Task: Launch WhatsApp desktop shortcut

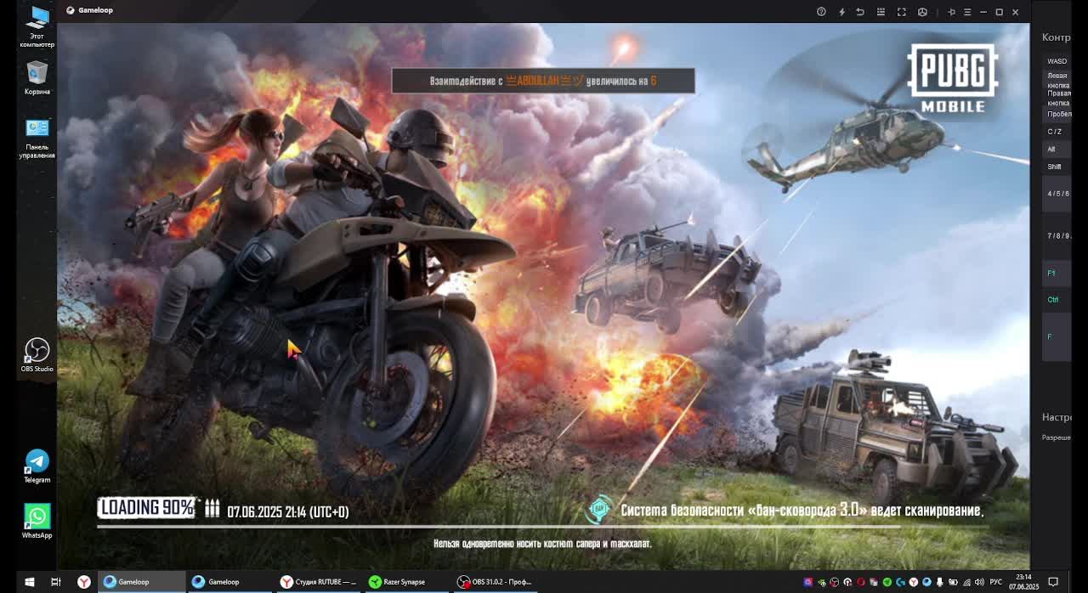Action: 37,521
